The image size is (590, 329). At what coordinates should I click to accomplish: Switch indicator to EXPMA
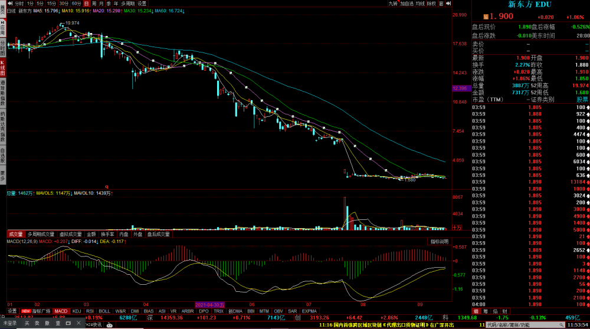(309, 311)
